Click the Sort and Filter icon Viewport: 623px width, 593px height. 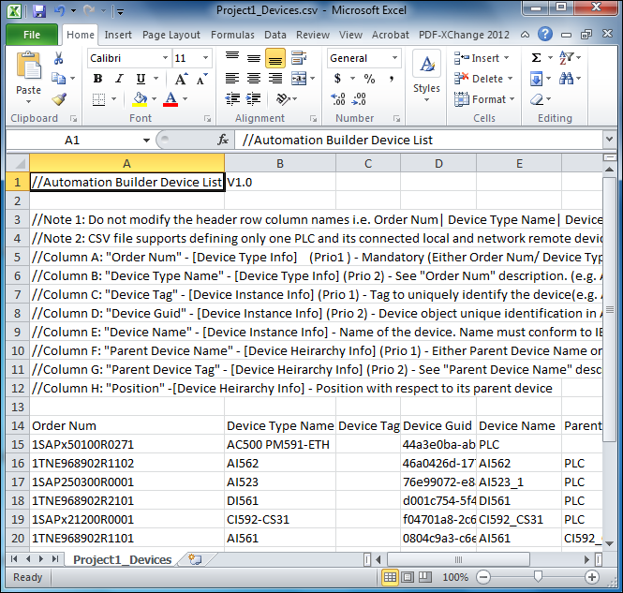tap(566, 58)
